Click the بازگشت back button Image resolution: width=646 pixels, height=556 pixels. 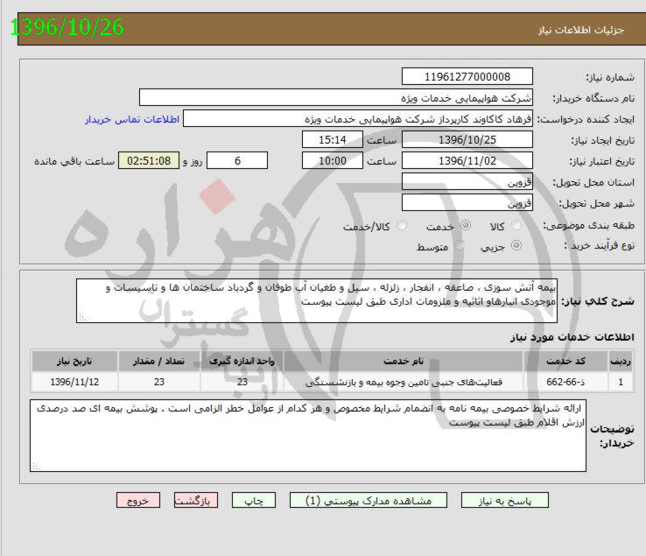click(x=196, y=500)
